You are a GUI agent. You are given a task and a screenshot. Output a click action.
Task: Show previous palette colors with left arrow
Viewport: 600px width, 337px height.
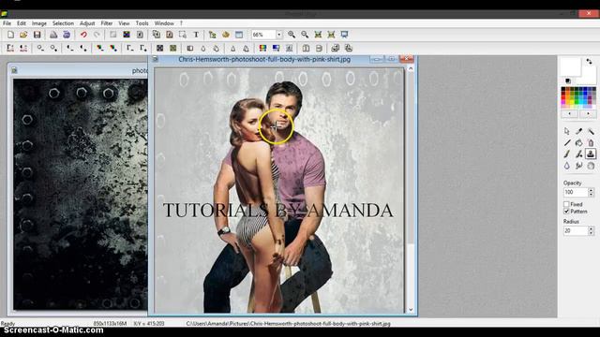(x=569, y=114)
